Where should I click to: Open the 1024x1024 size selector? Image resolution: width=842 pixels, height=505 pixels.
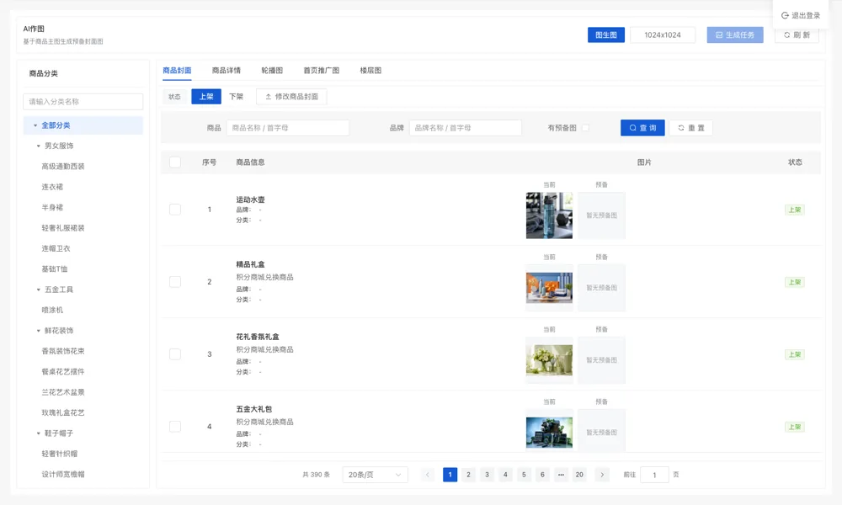pyautogui.click(x=662, y=35)
